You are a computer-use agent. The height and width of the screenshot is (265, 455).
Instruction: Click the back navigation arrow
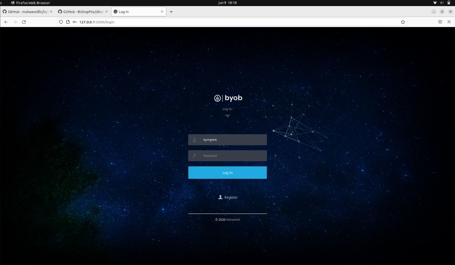pos(6,22)
